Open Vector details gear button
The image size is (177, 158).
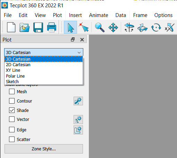[x=78, y=120]
